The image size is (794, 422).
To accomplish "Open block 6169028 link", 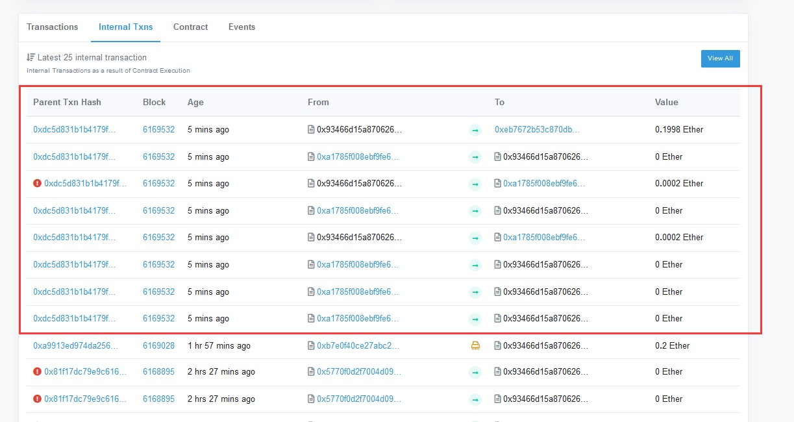I will 158,346.
